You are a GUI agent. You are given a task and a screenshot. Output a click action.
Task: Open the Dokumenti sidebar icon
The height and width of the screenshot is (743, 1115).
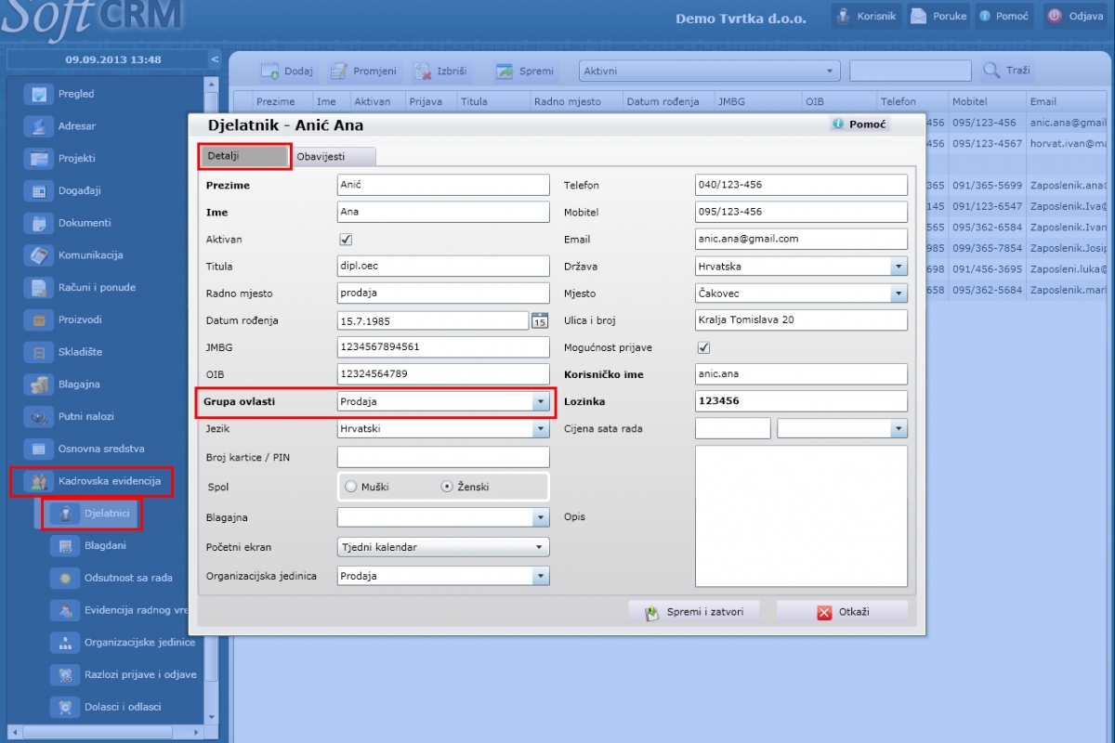(39, 223)
